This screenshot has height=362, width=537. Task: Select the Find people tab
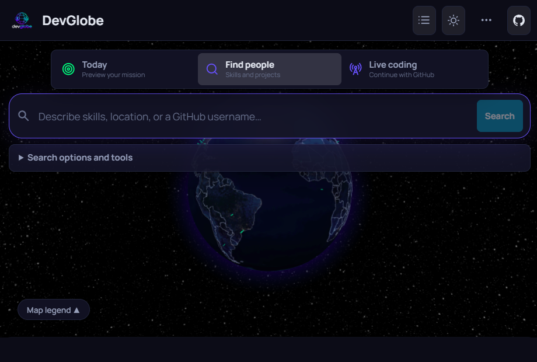pos(270,69)
